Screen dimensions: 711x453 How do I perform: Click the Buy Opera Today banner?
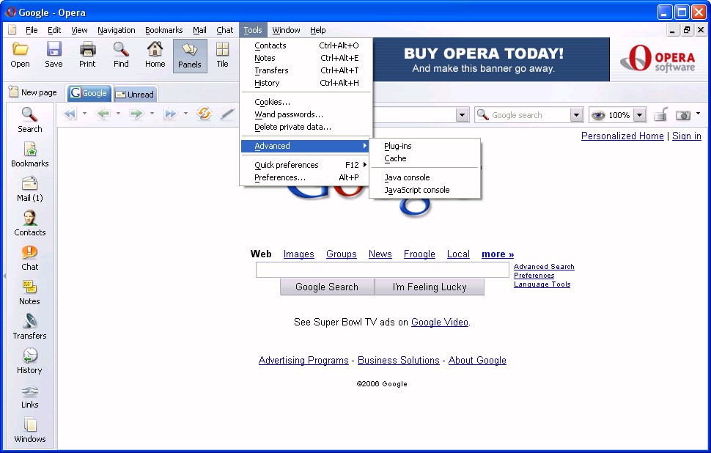pyautogui.click(x=492, y=59)
